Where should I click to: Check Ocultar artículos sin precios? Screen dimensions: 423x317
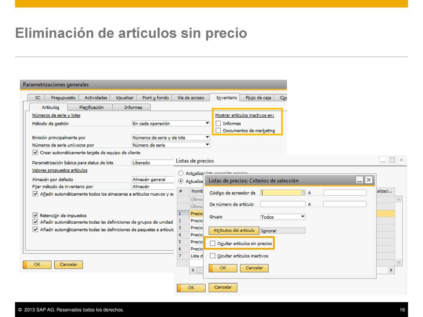pyautogui.click(x=213, y=244)
